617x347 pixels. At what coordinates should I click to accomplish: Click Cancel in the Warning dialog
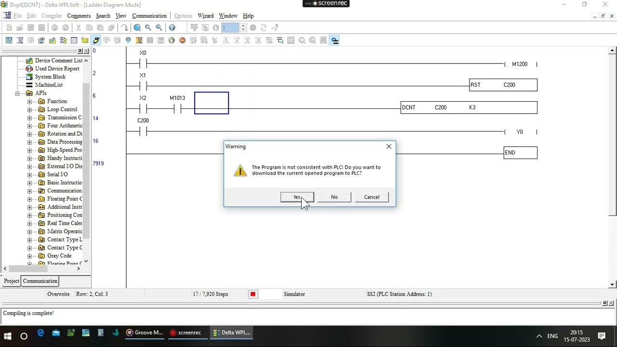[x=372, y=197]
